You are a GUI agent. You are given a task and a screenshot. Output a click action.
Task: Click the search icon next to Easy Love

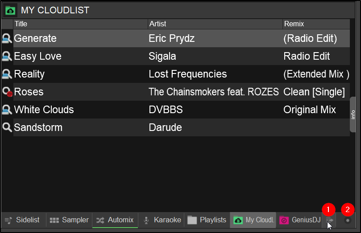tap(7, 56)
